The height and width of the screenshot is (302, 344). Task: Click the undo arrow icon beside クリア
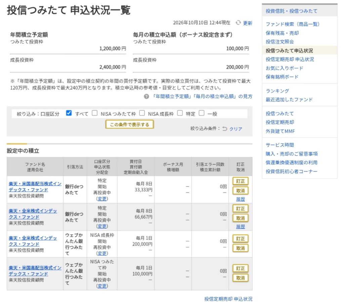[x=225, y=129]
